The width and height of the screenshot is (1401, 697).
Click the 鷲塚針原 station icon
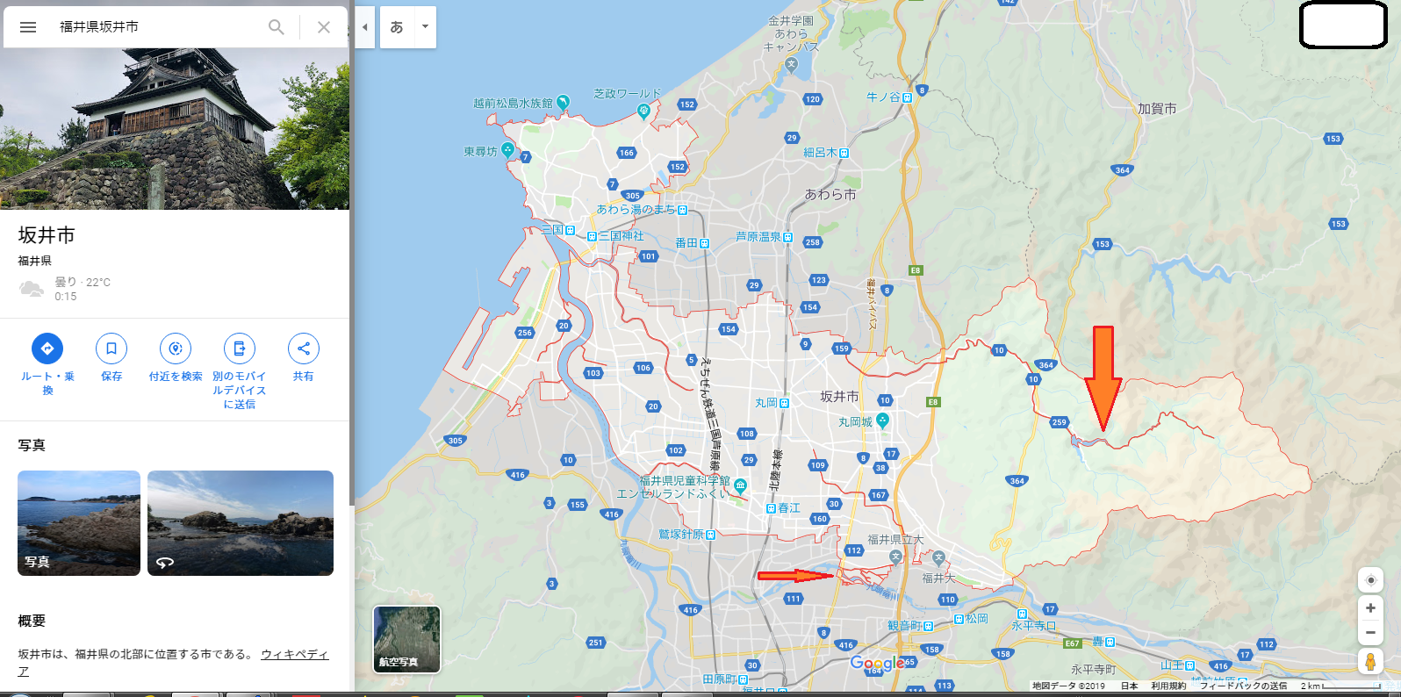[x=710, y=535]
